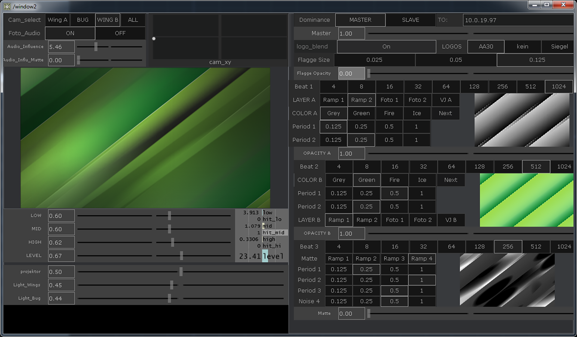Viewport: 577px width, 337px height.
Task: Select ALL in Cam_select
Action: [133, 20]
